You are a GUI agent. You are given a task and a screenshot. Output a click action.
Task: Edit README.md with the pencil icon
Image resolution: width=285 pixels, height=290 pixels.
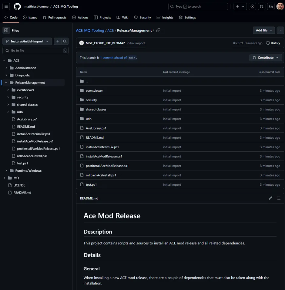270,198
